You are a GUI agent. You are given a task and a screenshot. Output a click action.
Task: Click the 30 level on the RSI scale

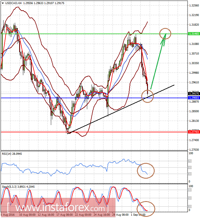coord(190,174)
